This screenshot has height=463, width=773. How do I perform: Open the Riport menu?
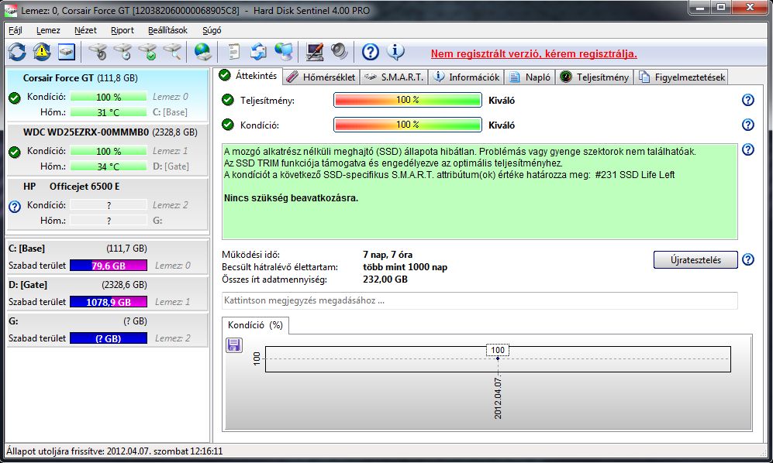[123, 30]
